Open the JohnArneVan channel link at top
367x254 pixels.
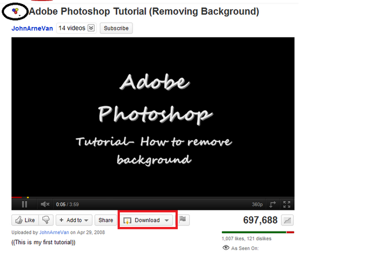pos(32,28)
